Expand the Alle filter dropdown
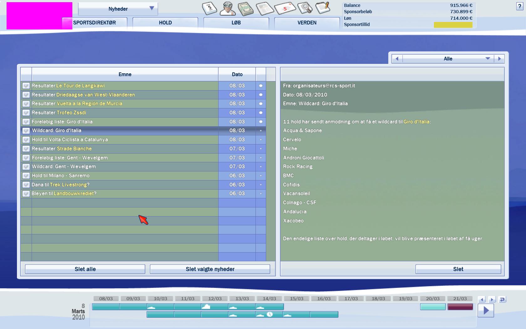The height and width of the screenshot is (329, 526). (x=487, y=59)
